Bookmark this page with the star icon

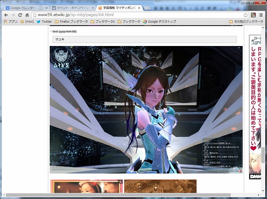246,15
